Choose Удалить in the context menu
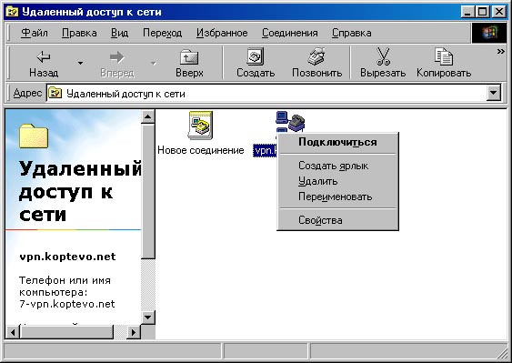 point(337,181)
